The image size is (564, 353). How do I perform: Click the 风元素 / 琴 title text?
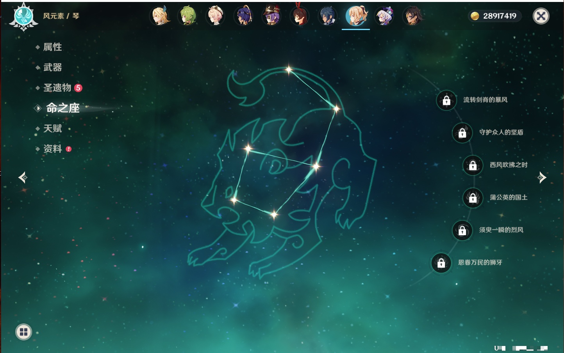[61, 16]
